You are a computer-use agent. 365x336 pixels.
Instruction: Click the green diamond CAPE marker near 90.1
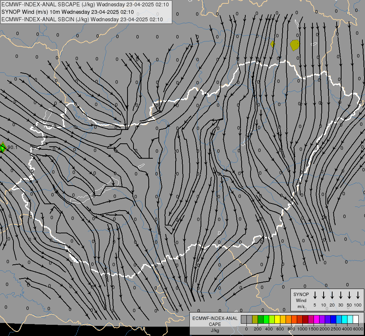point(3,147)
